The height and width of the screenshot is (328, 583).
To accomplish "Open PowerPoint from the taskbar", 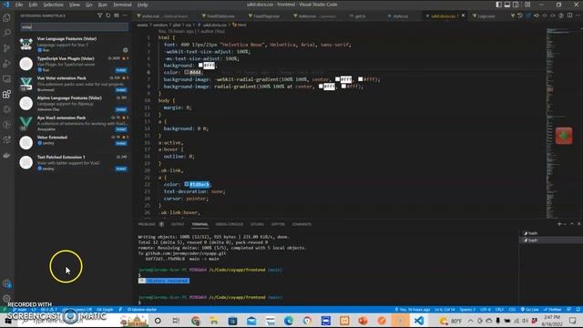I will [x=363, y=321].
